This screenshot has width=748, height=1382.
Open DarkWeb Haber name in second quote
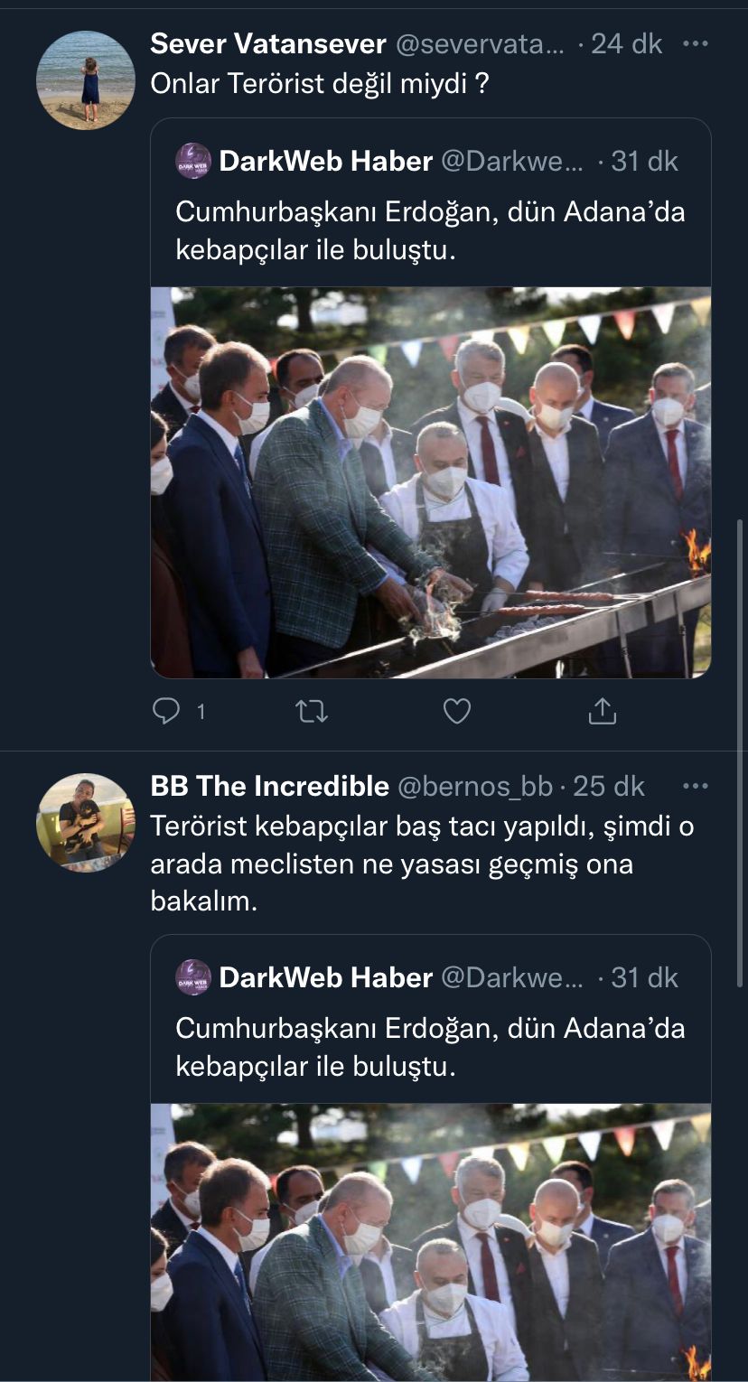(325, 977)
